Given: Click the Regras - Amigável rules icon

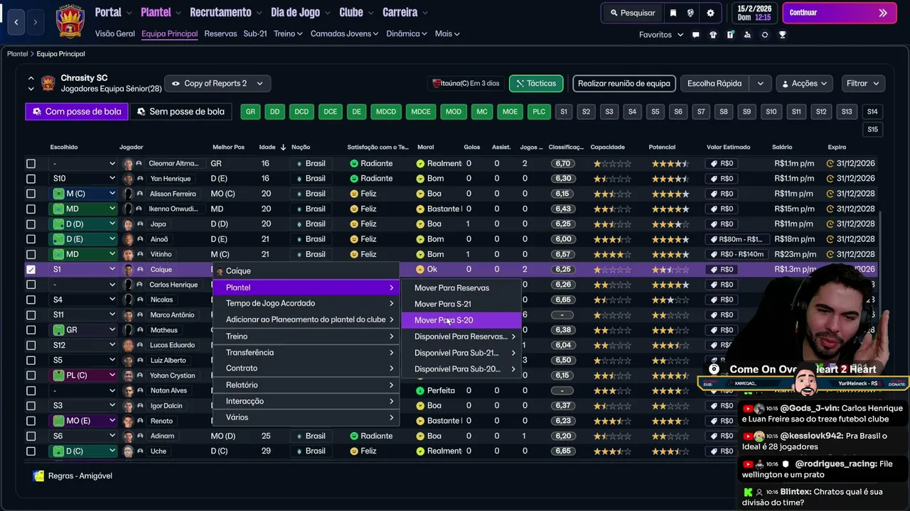Looking at the screenshot, I should [38, 476].
